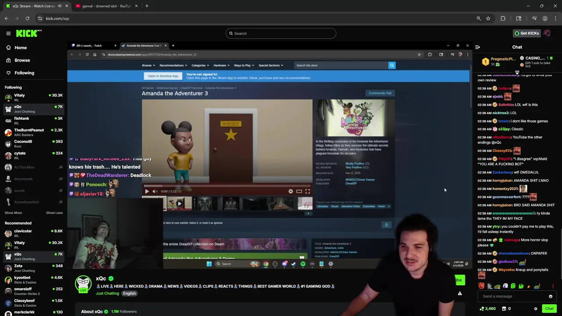Image resolution: width=562 pixels, height=316 pixels.
Task: Collapse following list with Show Less
Action: pos(54,213)
